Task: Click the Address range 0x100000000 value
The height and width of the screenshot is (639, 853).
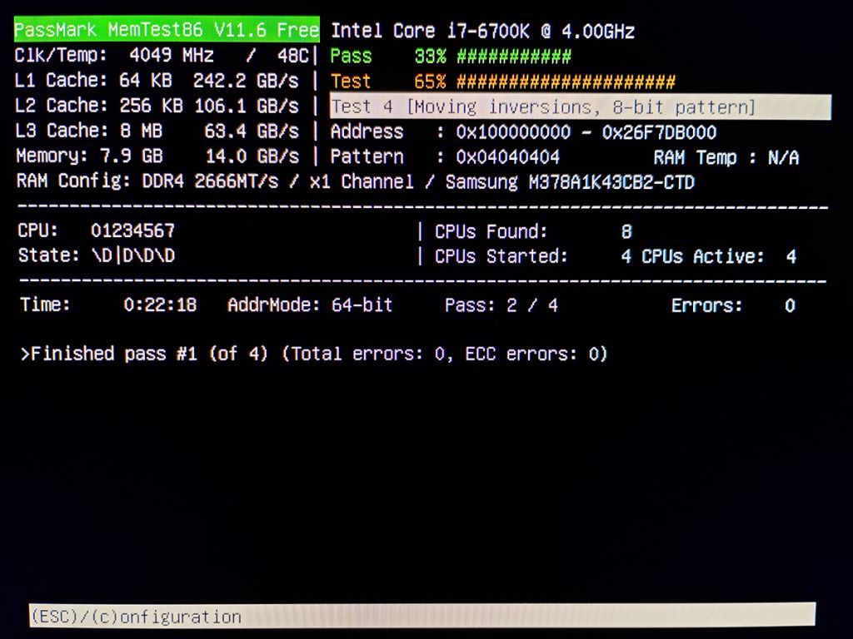Action: 586,132
